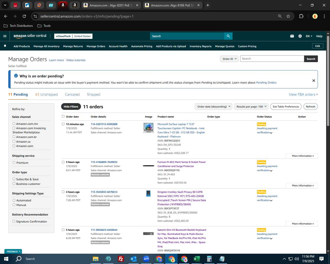The width and height of the screenshot is (330, 264).
Task: Open the View FBA orders link
Action: coord(303,94)
